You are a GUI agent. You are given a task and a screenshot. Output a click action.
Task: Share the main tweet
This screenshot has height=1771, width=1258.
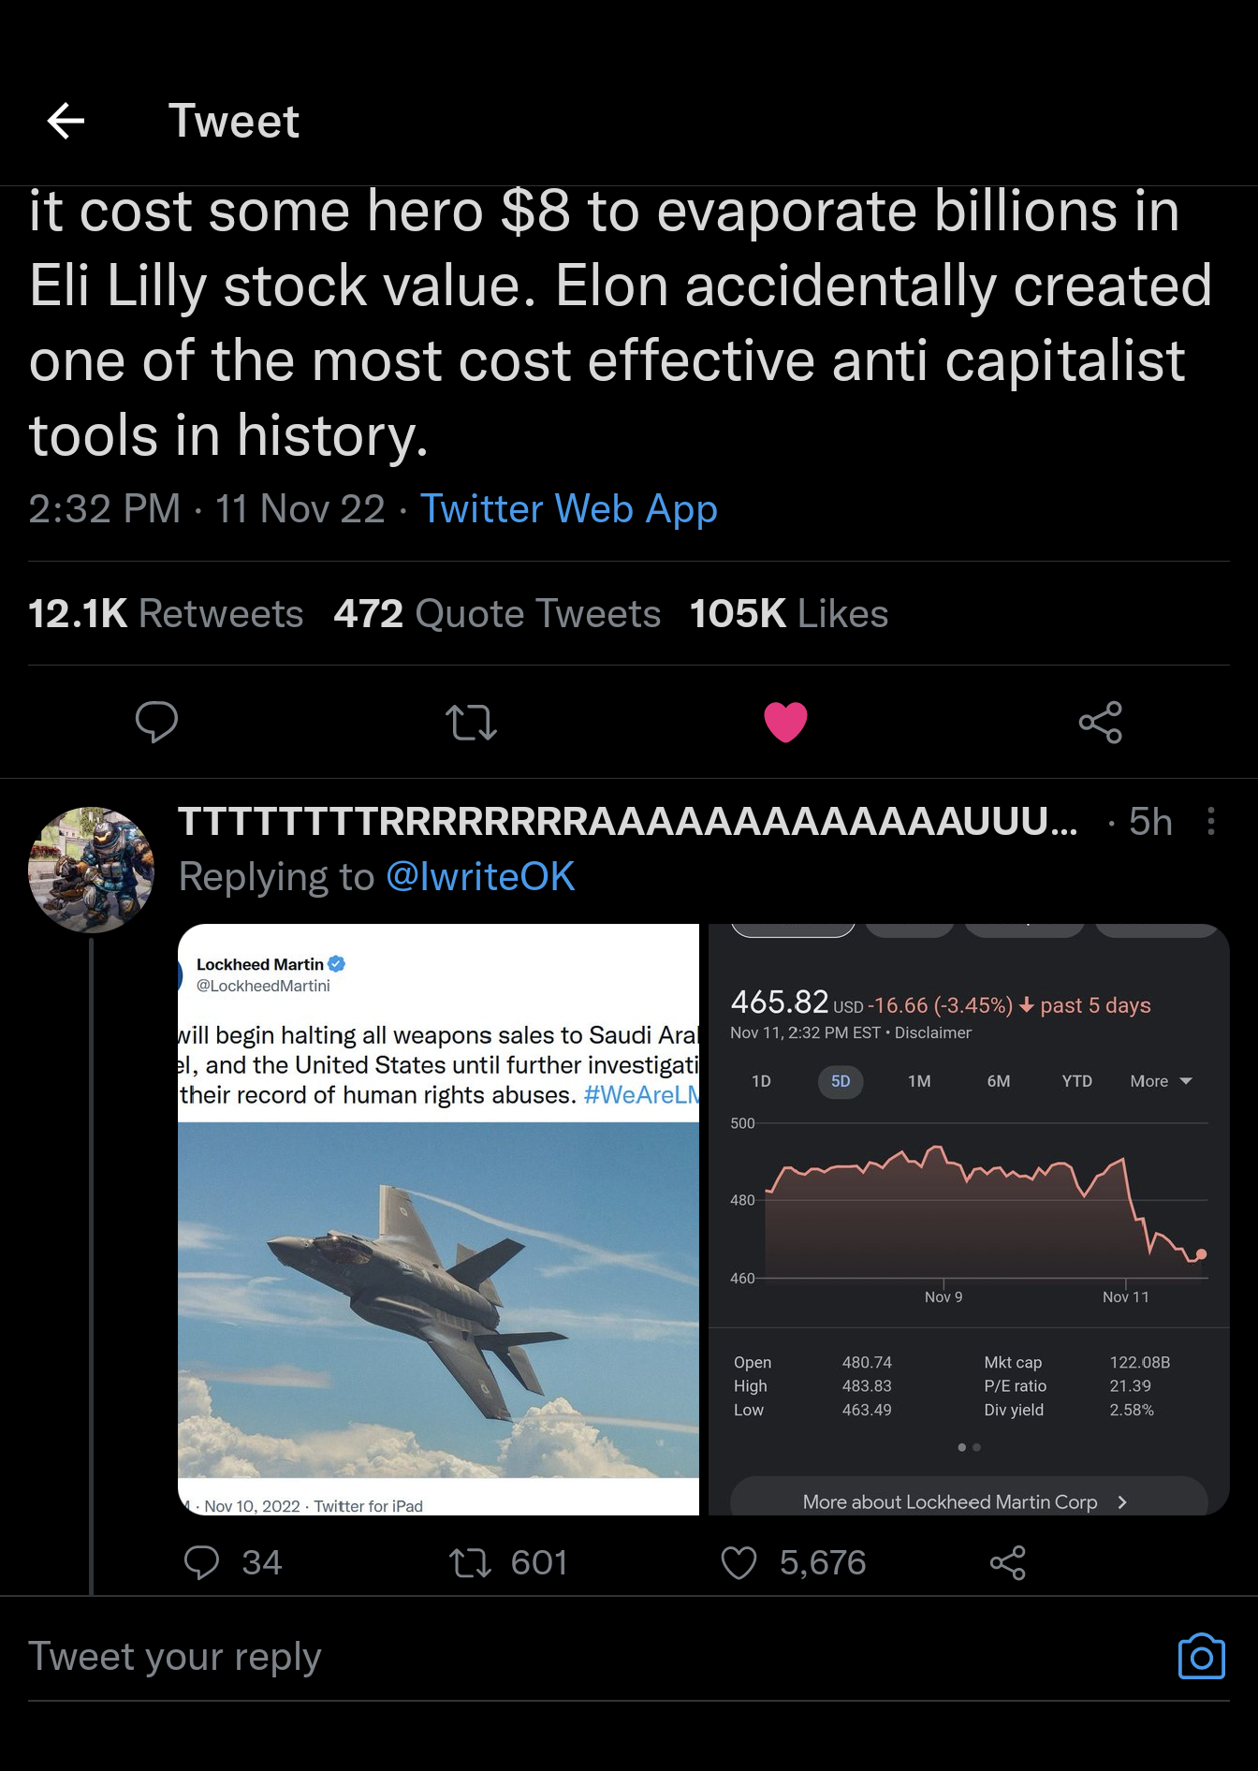coord(1100,722)
